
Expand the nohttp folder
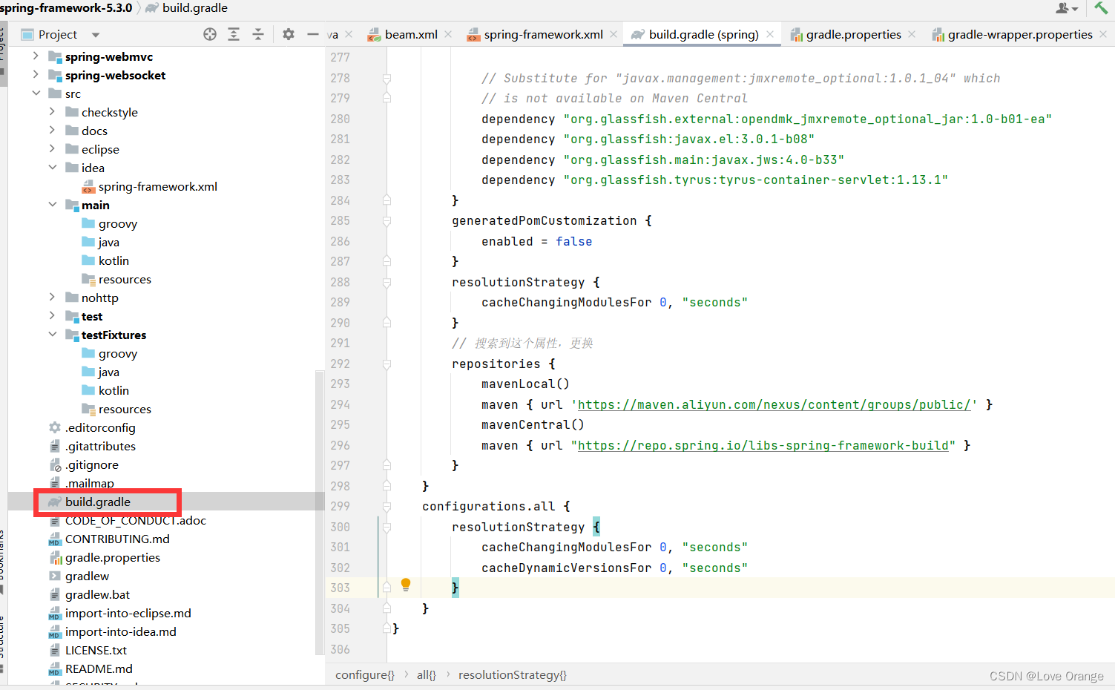(52, 297)
